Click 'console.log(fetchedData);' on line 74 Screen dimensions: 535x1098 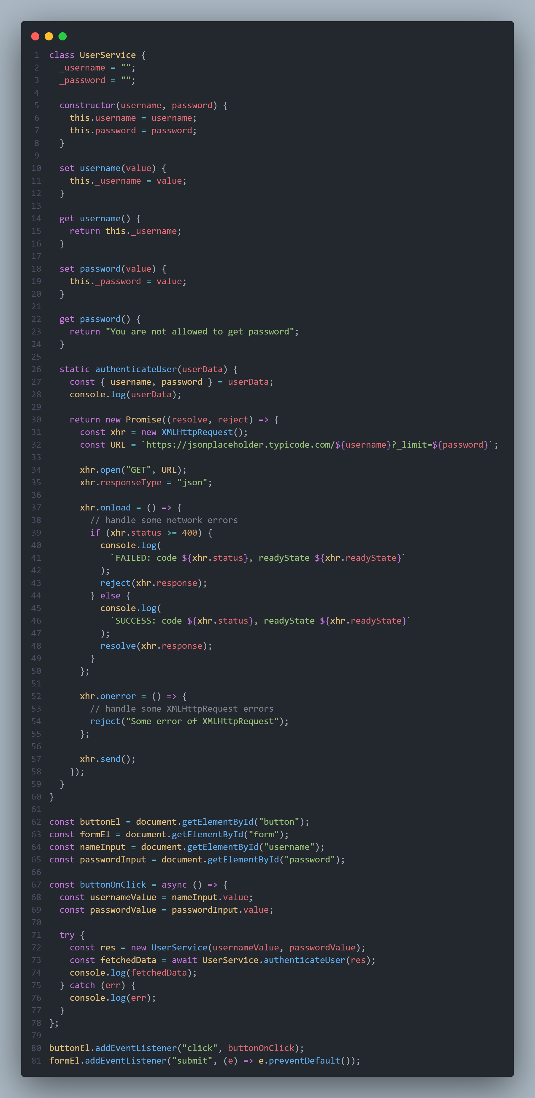pyautogui.click(x=133, y=973)
